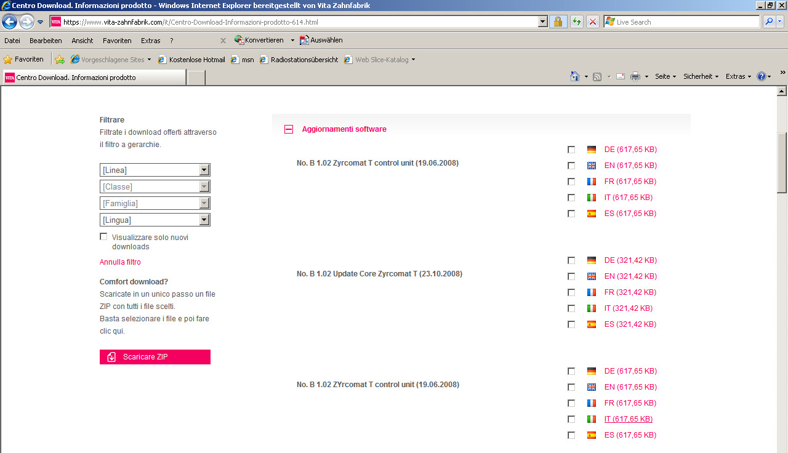Open the Lingua filter dropdown
The height and width of the screenshot is (453, 788).
click(x=155, y=220)
